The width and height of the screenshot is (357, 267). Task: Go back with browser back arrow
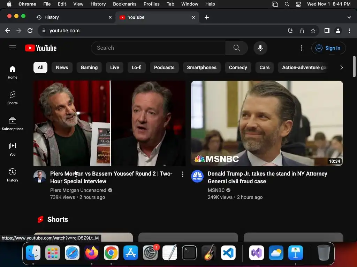pos(8,31)
